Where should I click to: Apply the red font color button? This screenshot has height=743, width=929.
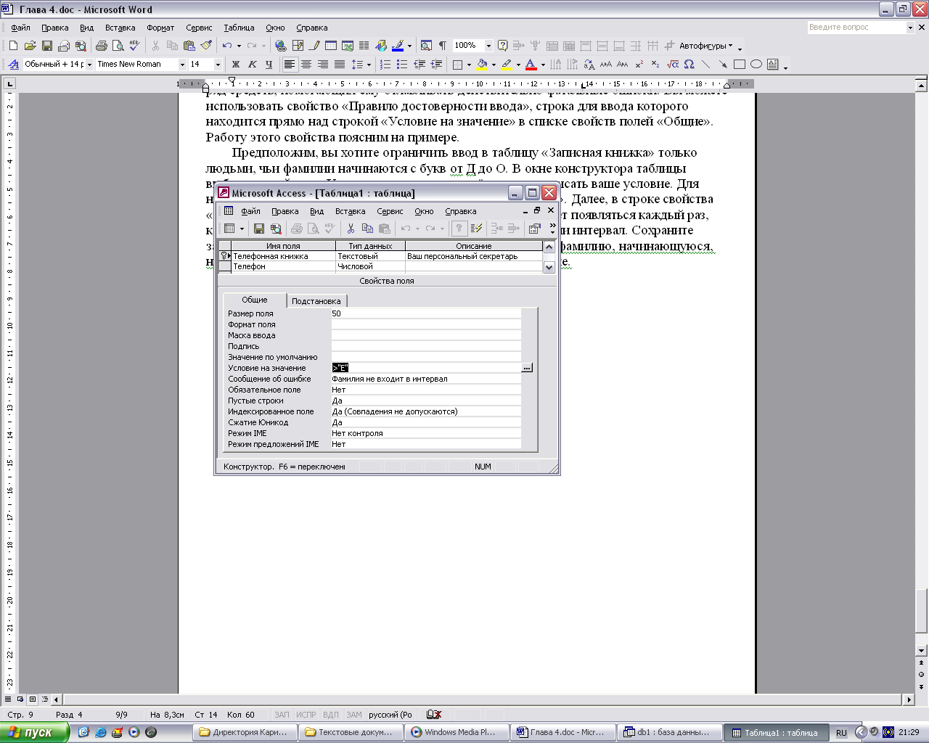[531, 65]
